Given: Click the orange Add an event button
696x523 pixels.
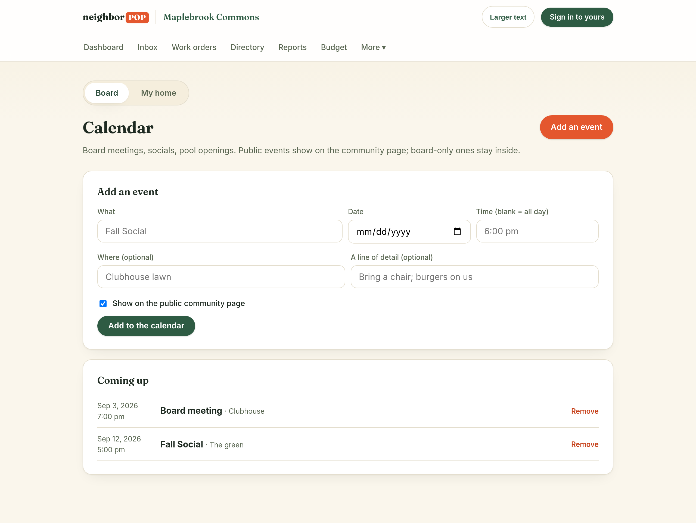Looking at the screenshot, I should tap(576, 127).
